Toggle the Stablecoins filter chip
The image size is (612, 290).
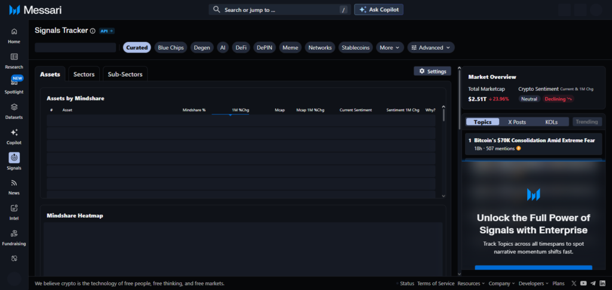(356, 47)
